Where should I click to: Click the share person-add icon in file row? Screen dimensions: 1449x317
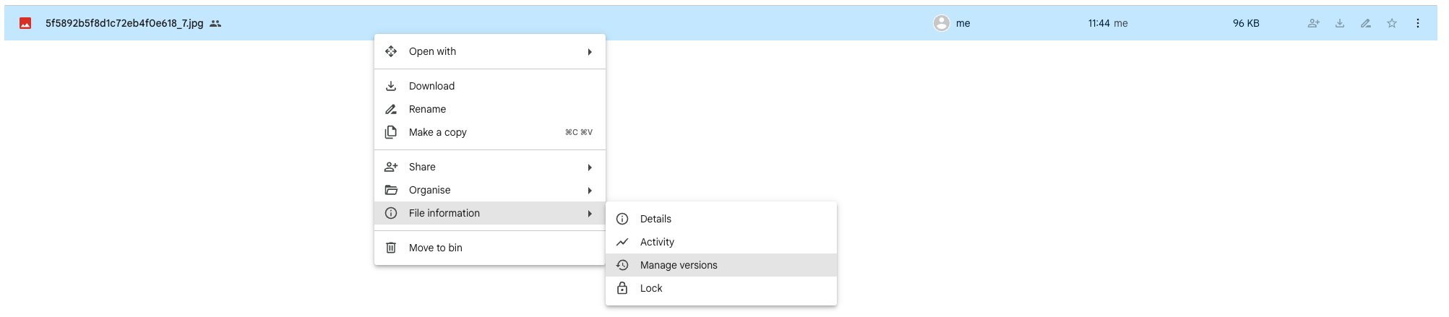(x=1314, y=23)
